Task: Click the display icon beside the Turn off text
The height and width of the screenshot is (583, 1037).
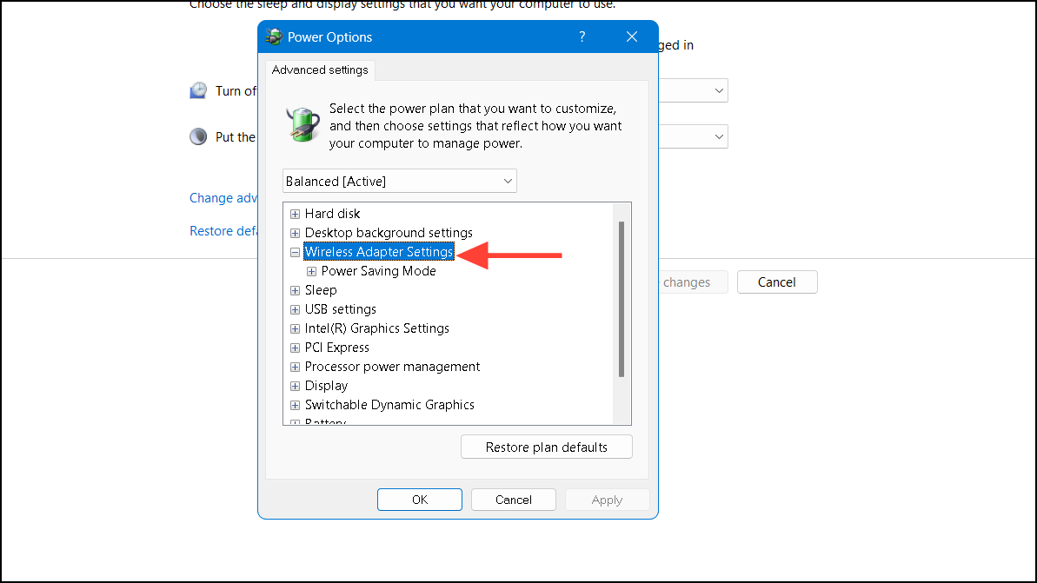Action: click(198, 89)
